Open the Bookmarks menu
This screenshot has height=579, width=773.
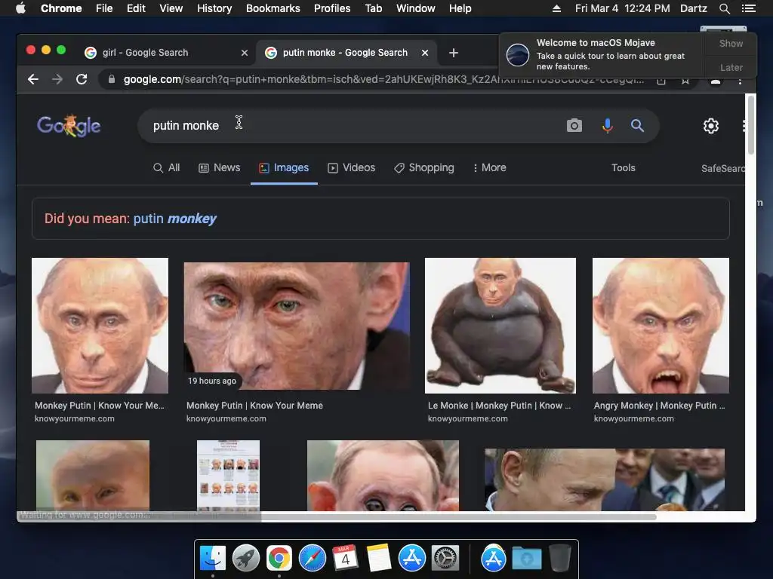coord(273,8)
